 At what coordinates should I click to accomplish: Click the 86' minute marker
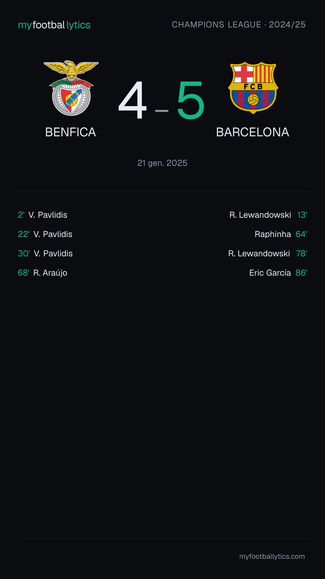301,273
